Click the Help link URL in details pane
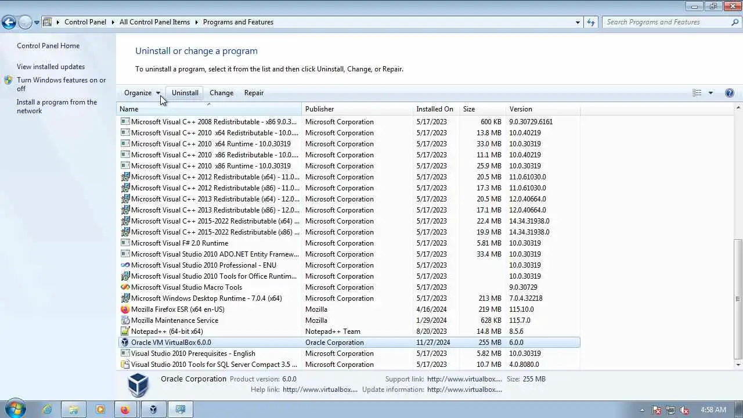Screen dimensions: 743x418 pos(320,390)
